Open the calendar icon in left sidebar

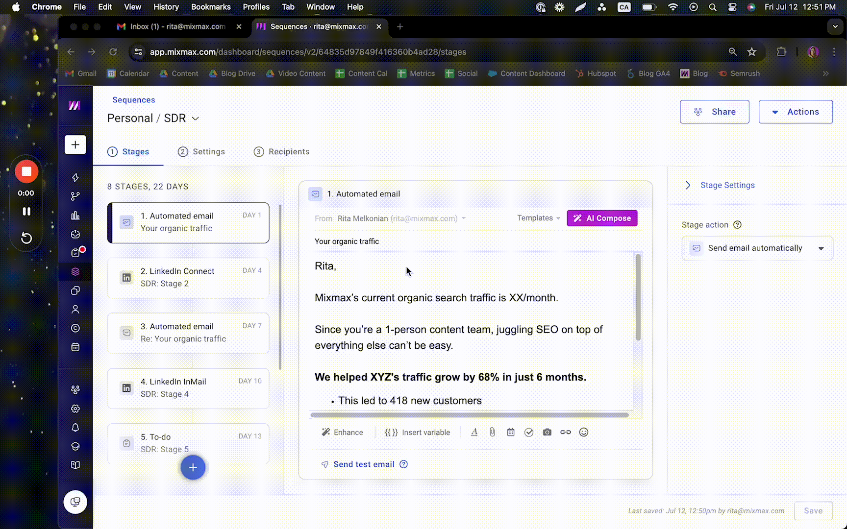[x=75, y=347]
